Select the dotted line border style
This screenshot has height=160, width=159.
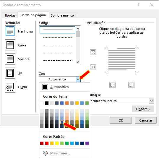click(x=58, y=37)
